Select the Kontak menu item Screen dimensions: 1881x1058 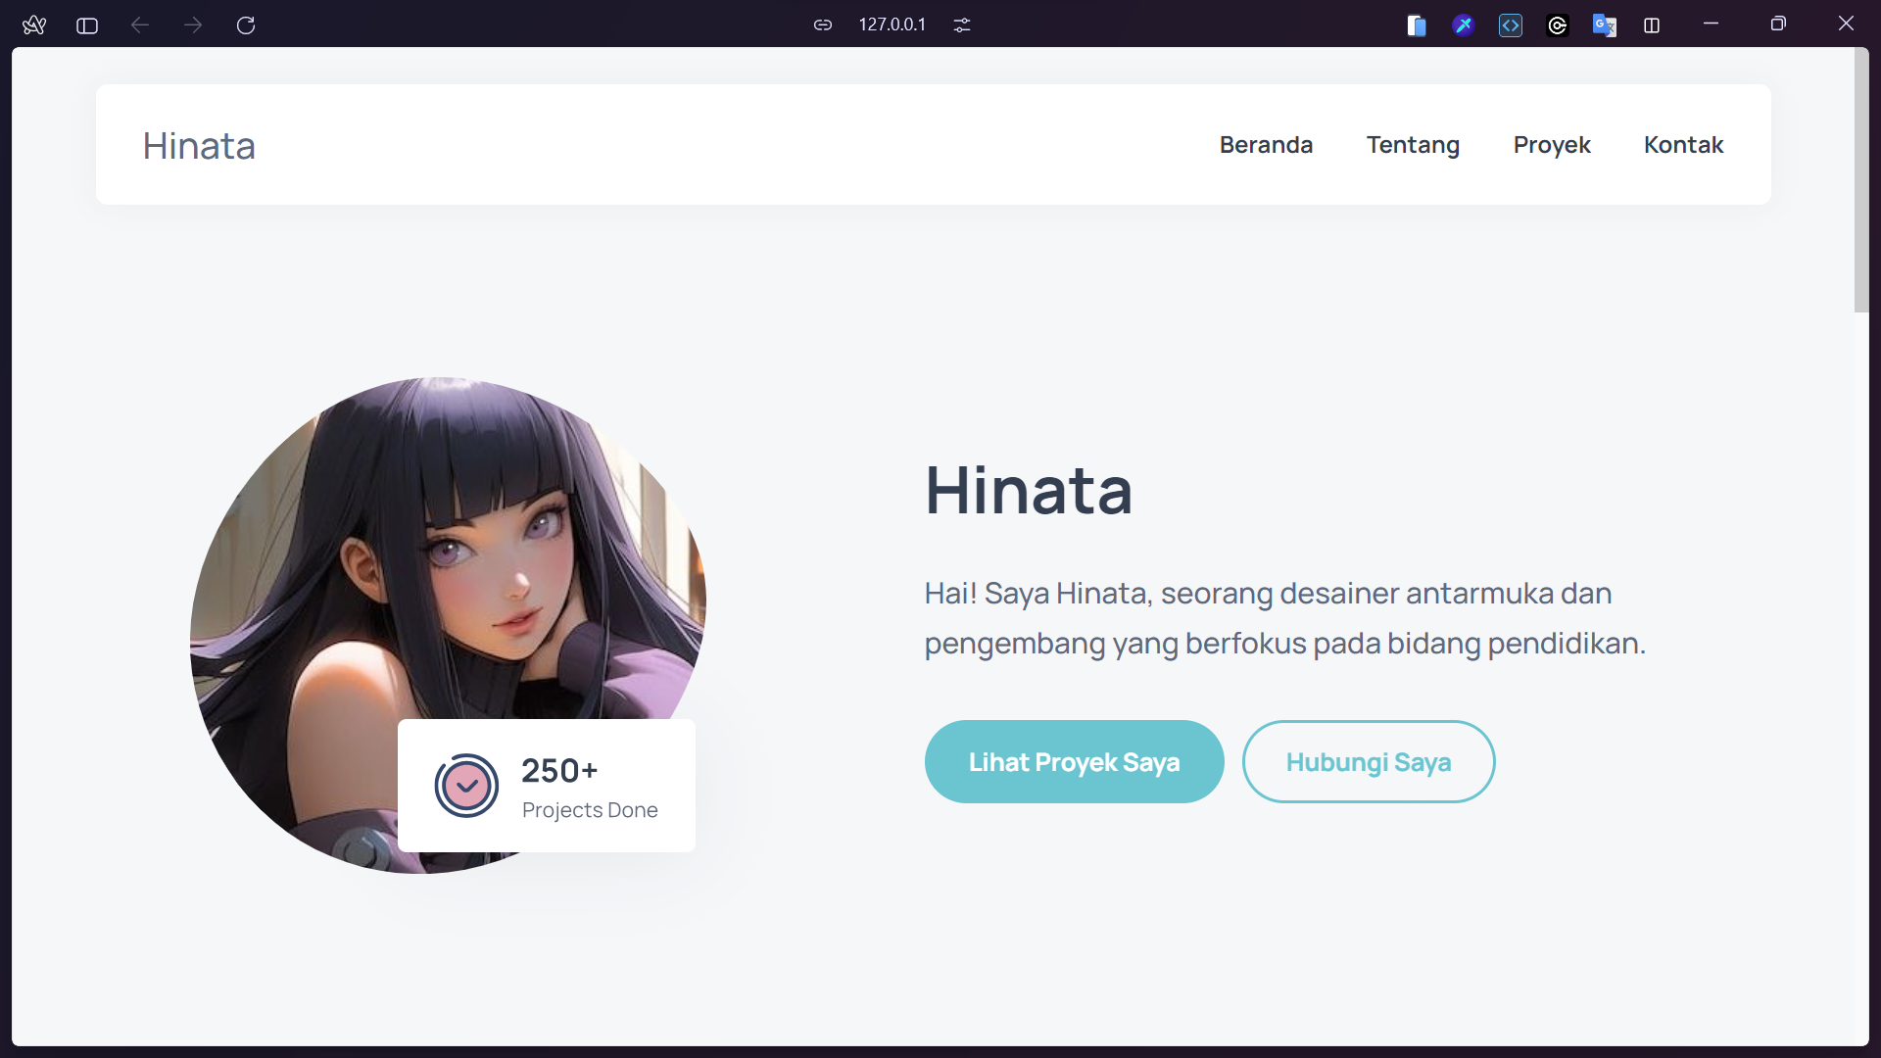pyautogui.click(x=1683, y=144)
